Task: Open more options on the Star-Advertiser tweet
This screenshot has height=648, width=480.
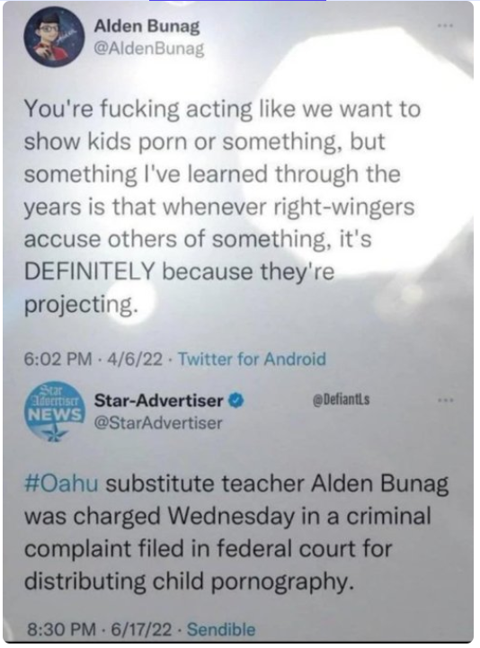Action: 446,400
